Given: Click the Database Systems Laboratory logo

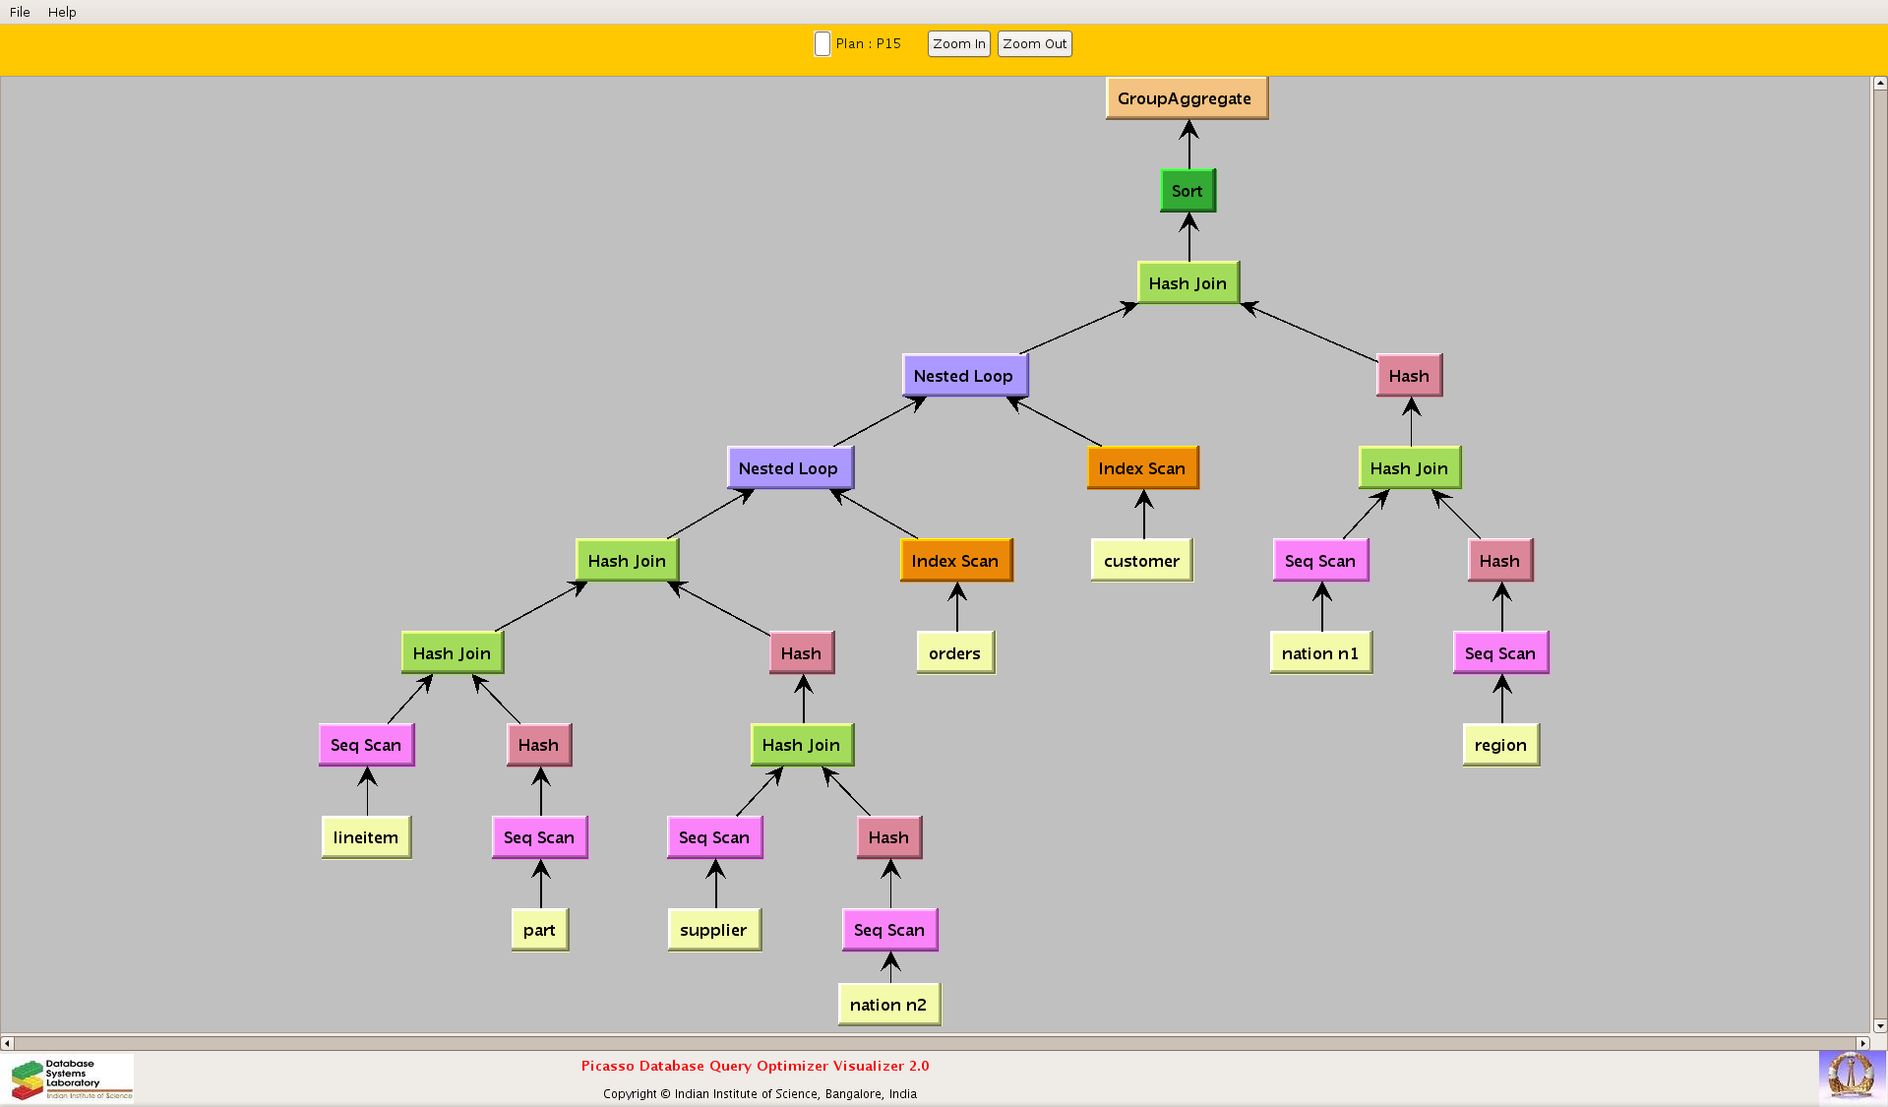Looking at the screenshot, I should coord(71,1078).
